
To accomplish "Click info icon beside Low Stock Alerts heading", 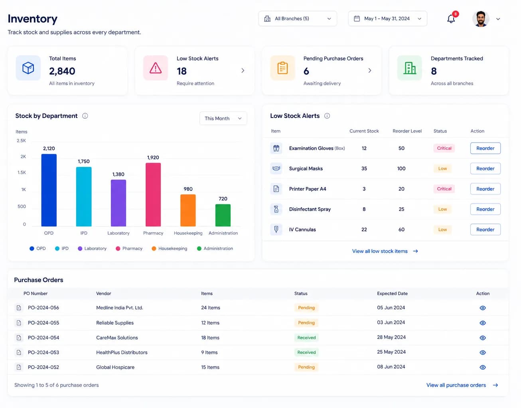I will pyautogui.click(x=327, y=116).
